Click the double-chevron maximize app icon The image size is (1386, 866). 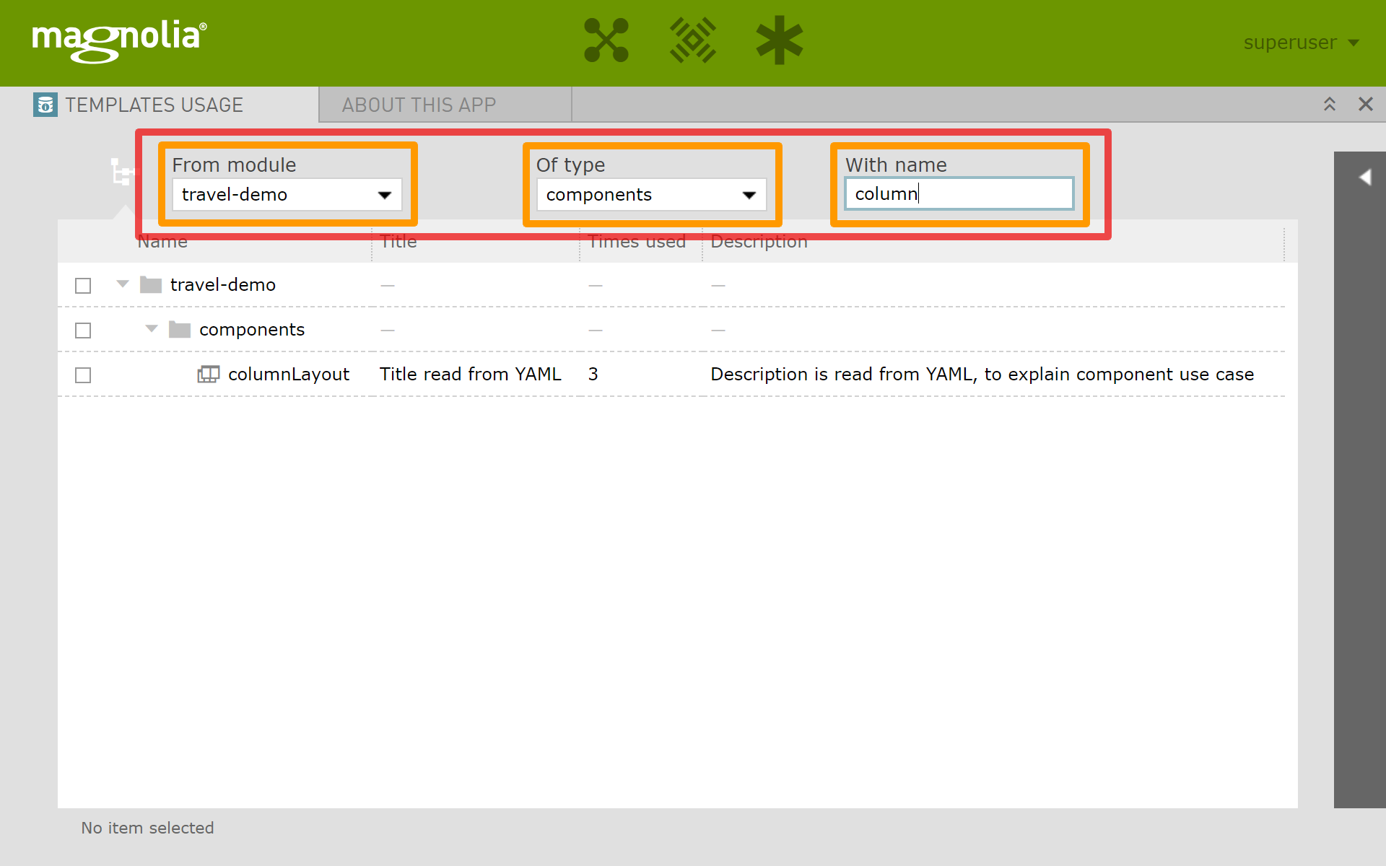1329,104
